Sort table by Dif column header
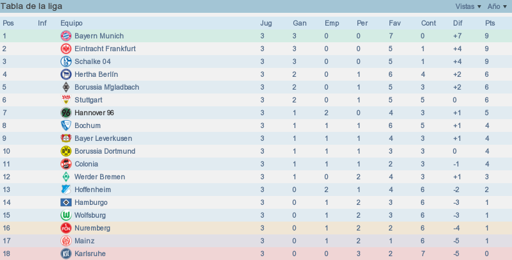 coord(458,23)
